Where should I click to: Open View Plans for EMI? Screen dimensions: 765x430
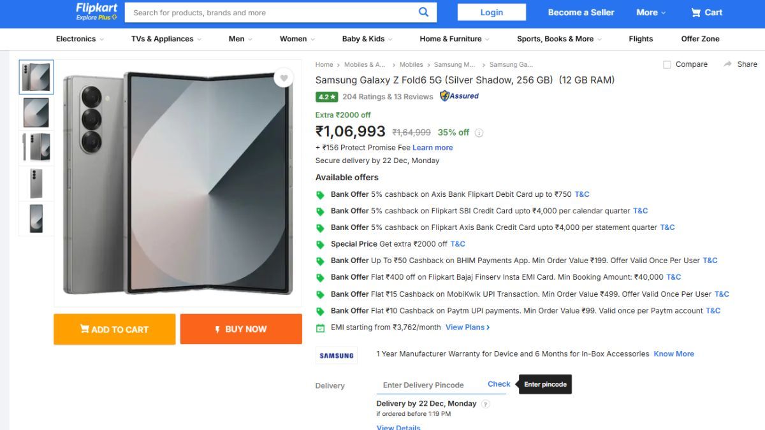coord(468,327)
